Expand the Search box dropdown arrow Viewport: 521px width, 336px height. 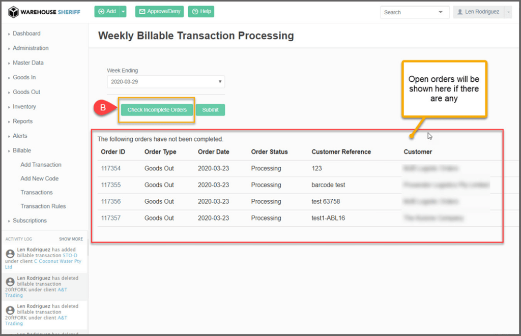coord(440,12)
